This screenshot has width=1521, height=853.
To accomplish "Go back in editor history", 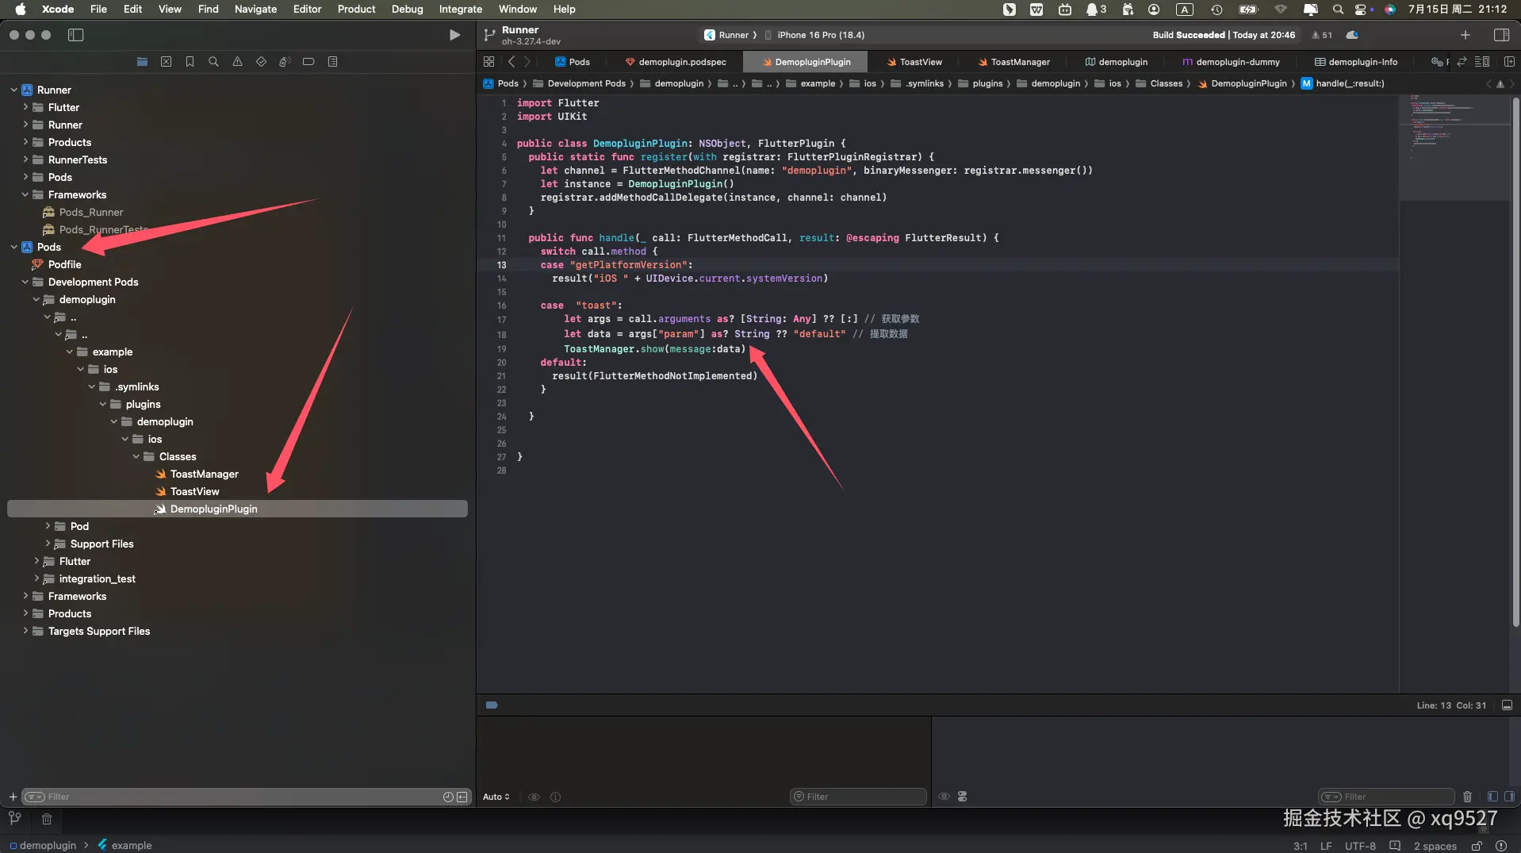I will (511, 62).
